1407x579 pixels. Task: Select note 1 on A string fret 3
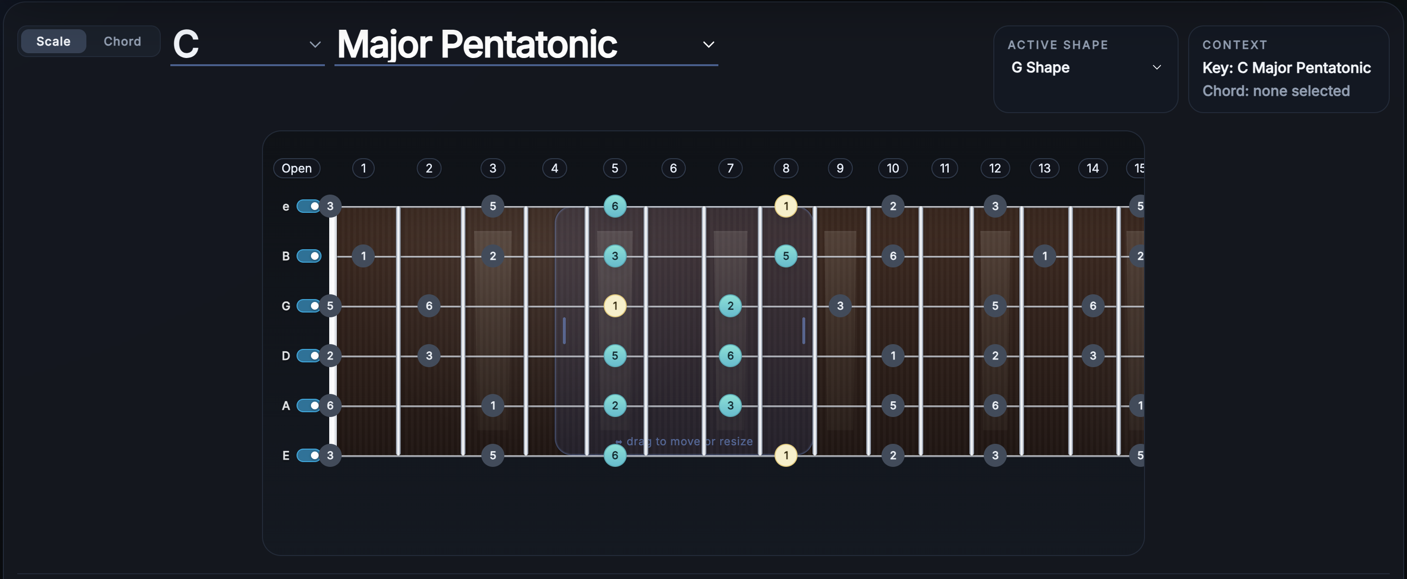click(x=493, y=405)
